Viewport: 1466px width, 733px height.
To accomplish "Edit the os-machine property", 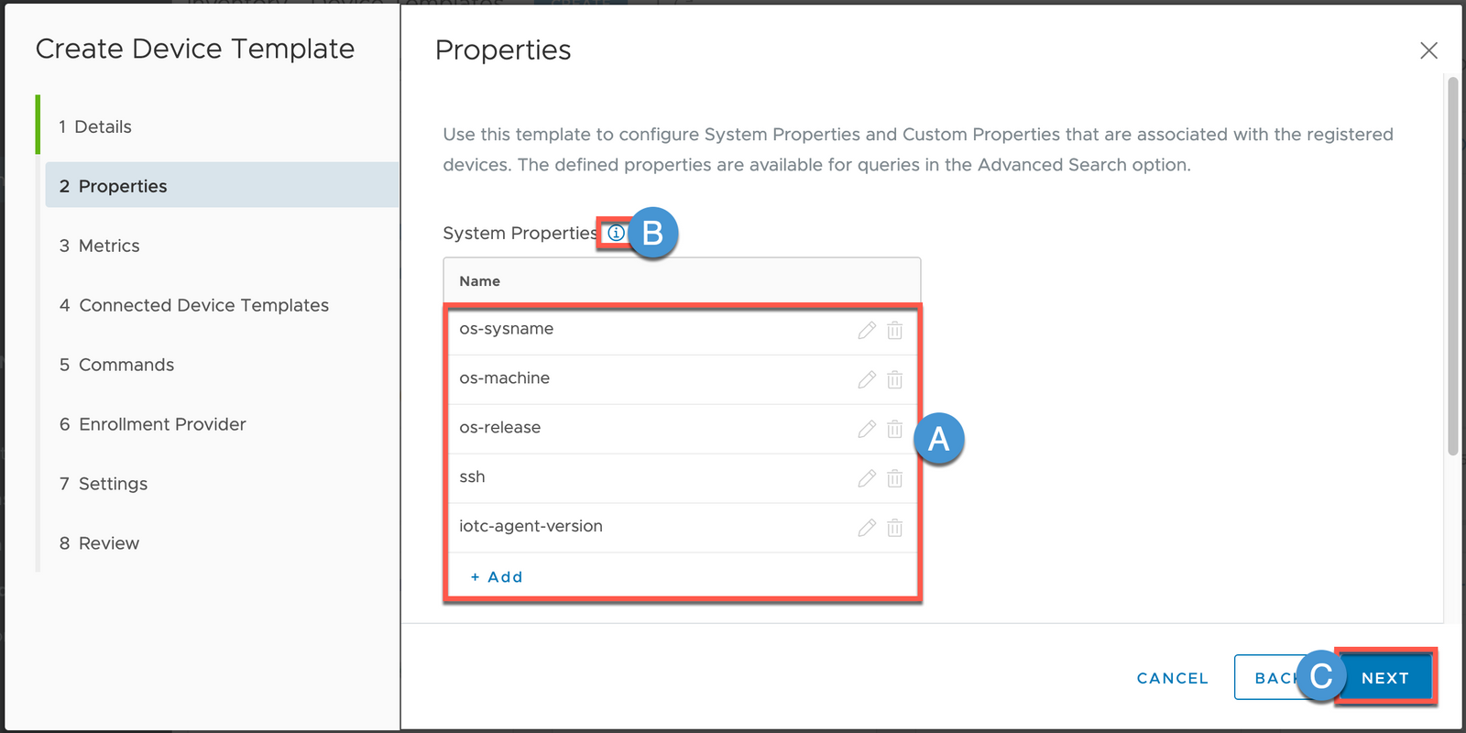I will 867,379.
